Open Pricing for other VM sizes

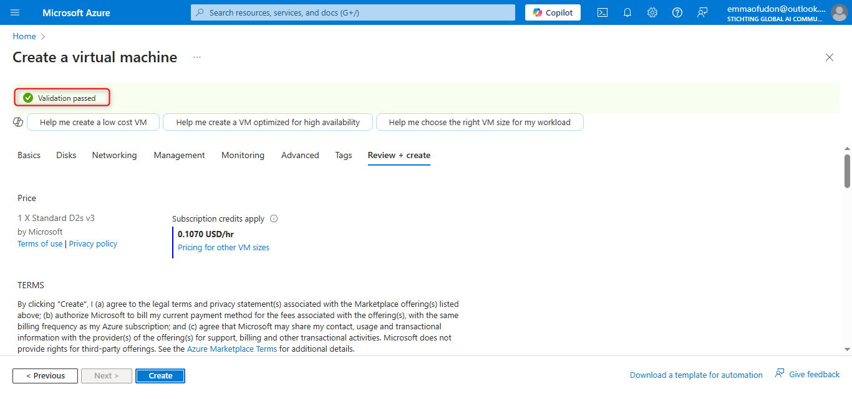pyautogui.click(x=224, y=248)
